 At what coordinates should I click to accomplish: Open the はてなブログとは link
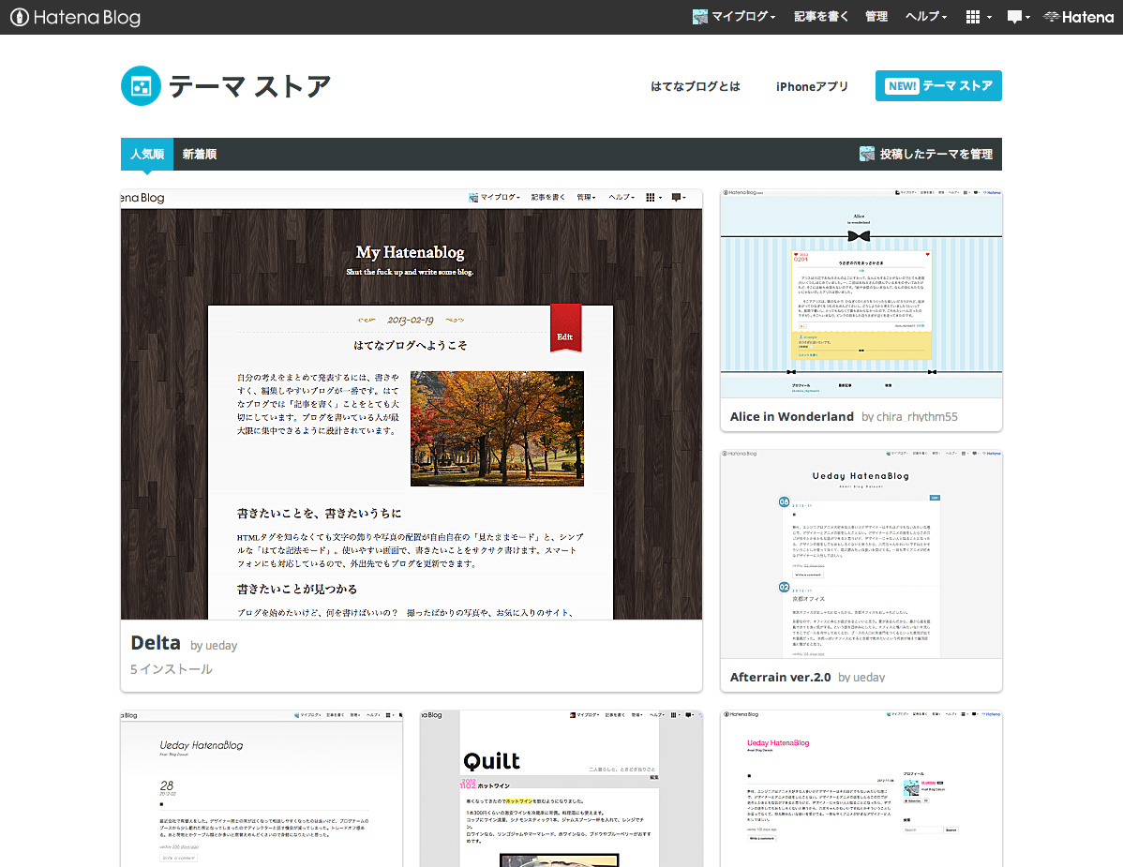coord(695,86)
